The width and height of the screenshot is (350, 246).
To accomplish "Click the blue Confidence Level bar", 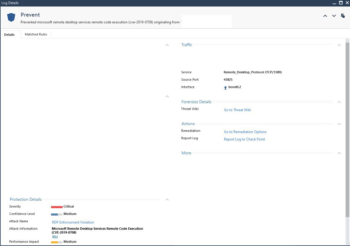I will click(x=57, y=214).
